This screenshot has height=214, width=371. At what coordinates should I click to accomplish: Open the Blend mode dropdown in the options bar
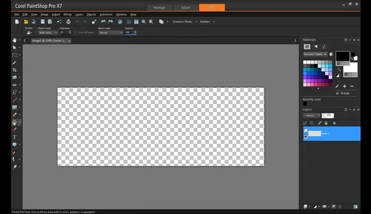(110, 33)
